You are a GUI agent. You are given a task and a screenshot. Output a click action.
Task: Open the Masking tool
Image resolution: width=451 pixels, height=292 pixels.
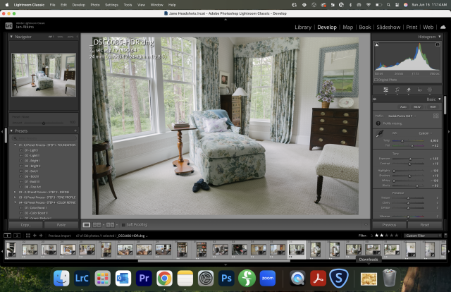431,90
